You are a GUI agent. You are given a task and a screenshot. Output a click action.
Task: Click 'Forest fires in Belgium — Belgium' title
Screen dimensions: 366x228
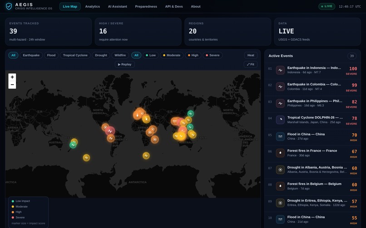(x=314, y=184)
